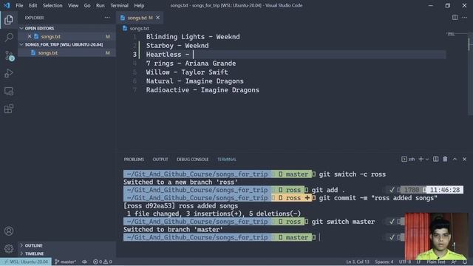Open the Selection menu
Viewport: 473px width, 266px height.
pos(52,5)
